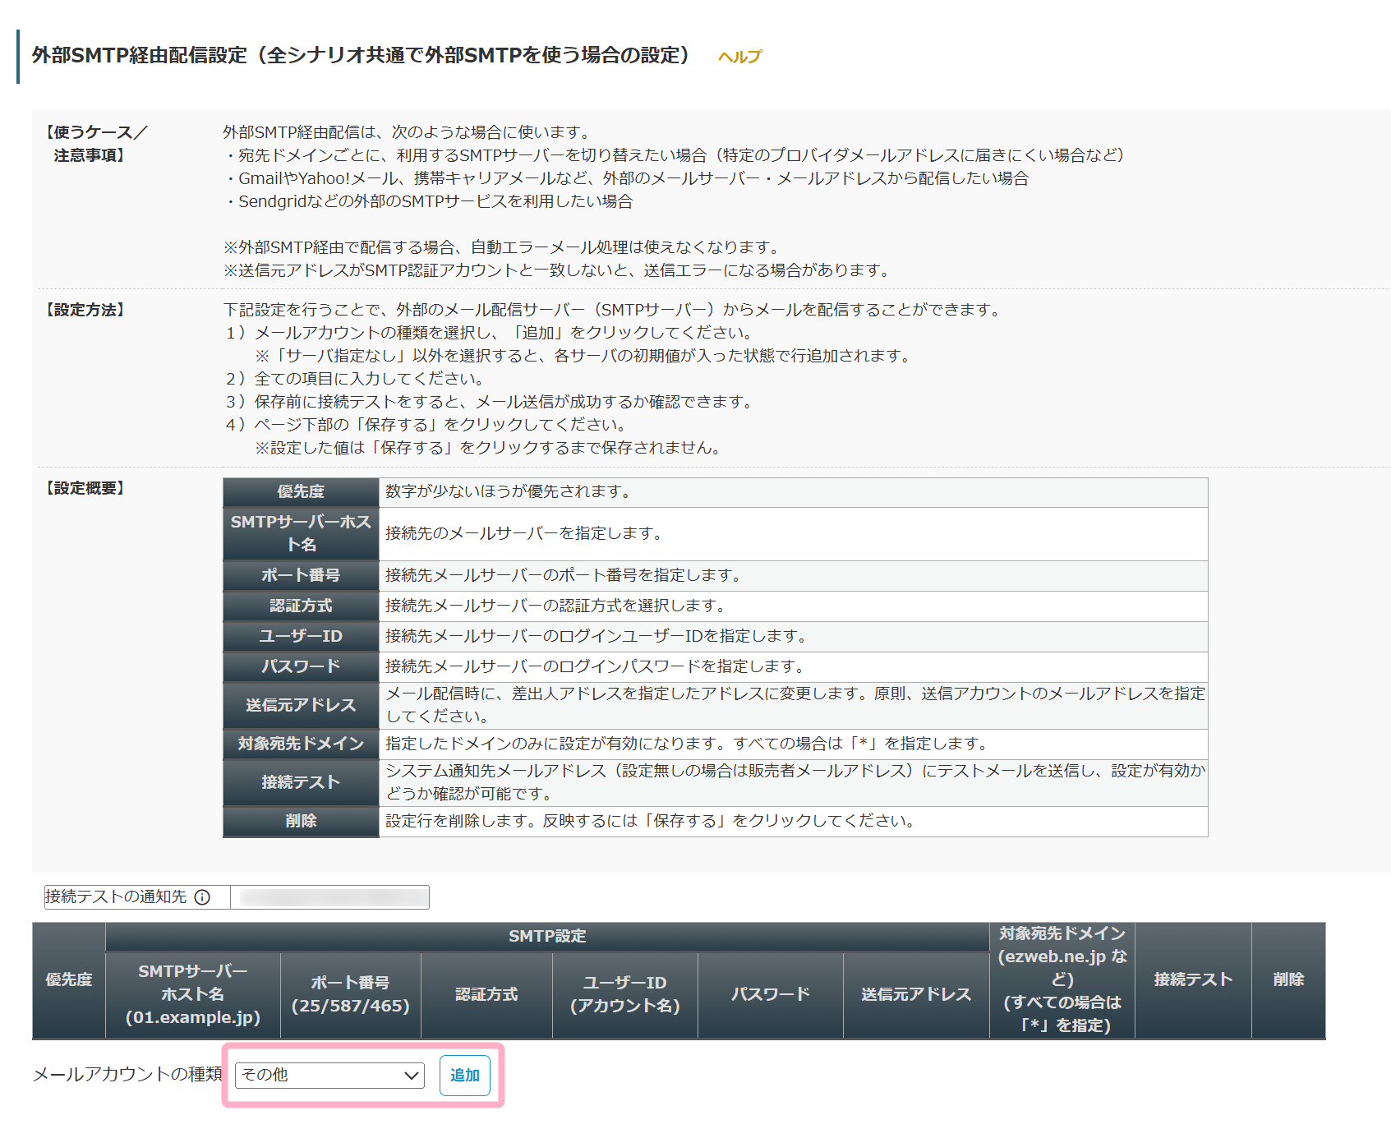Click the 接続テストの通知先 input field
The height and width of the screenshot is (1129, 1391).
click(329, 897)
